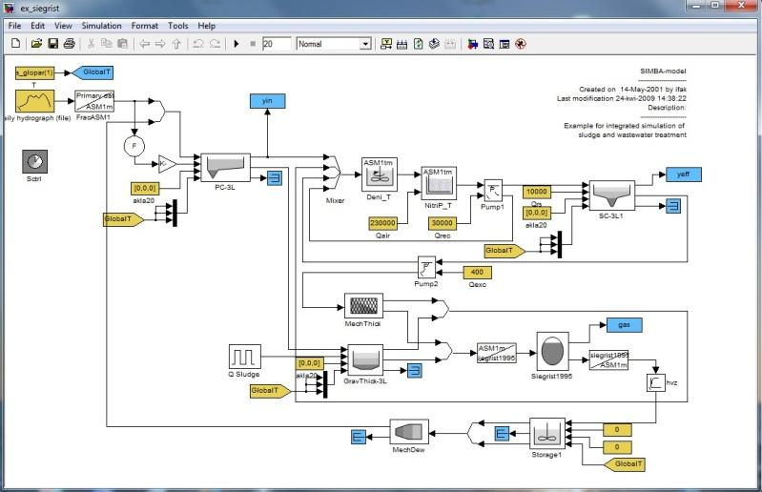This screenshot has height=492, width=762.
Task: Select the s_glopar(1) constant block
Action: pos(35,72)
